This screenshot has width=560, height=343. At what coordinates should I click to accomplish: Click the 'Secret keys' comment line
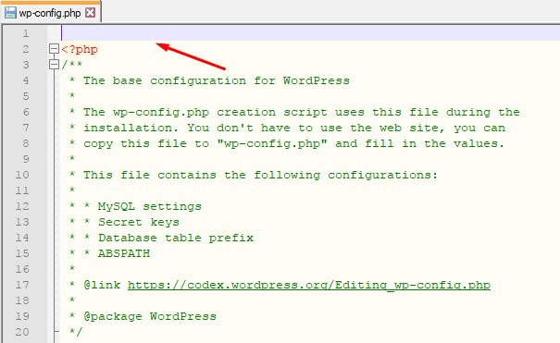(139, 222)
